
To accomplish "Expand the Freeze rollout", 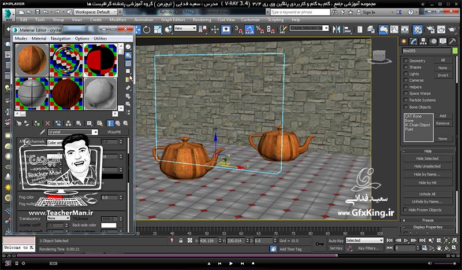I will click(x=427, y=220).
